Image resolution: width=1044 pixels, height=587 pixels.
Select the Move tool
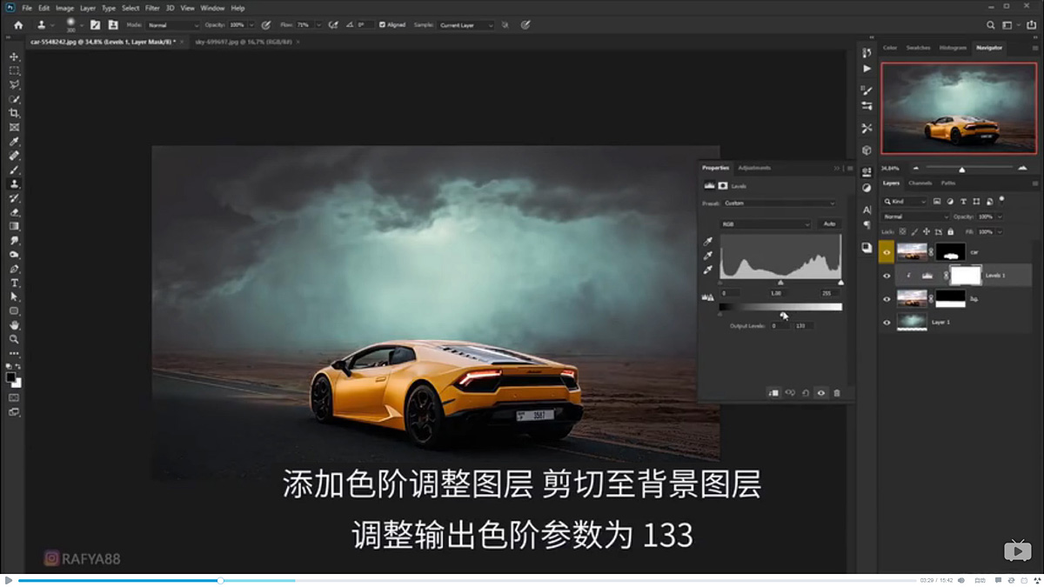pyautogui.click(x=12, y=56)
